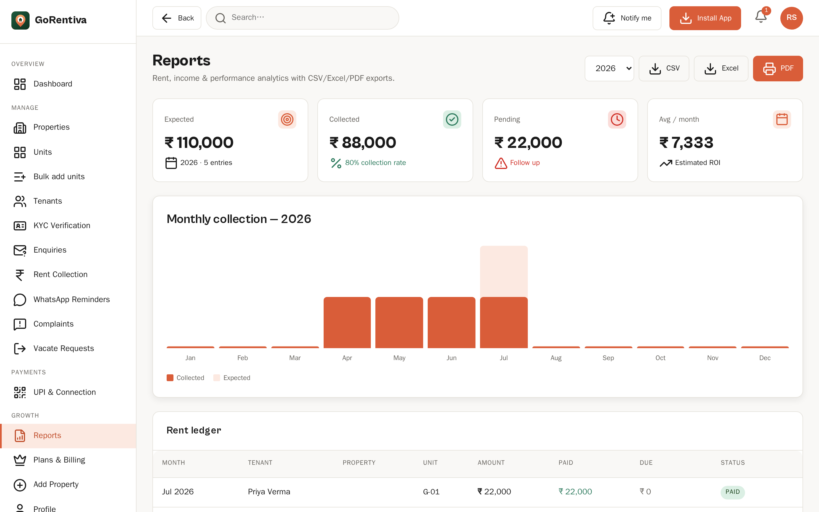The width and height of the screenshot is (819, 512).
Task: Open Tenants in the sidebar
Action: click(x=68, y=201)
